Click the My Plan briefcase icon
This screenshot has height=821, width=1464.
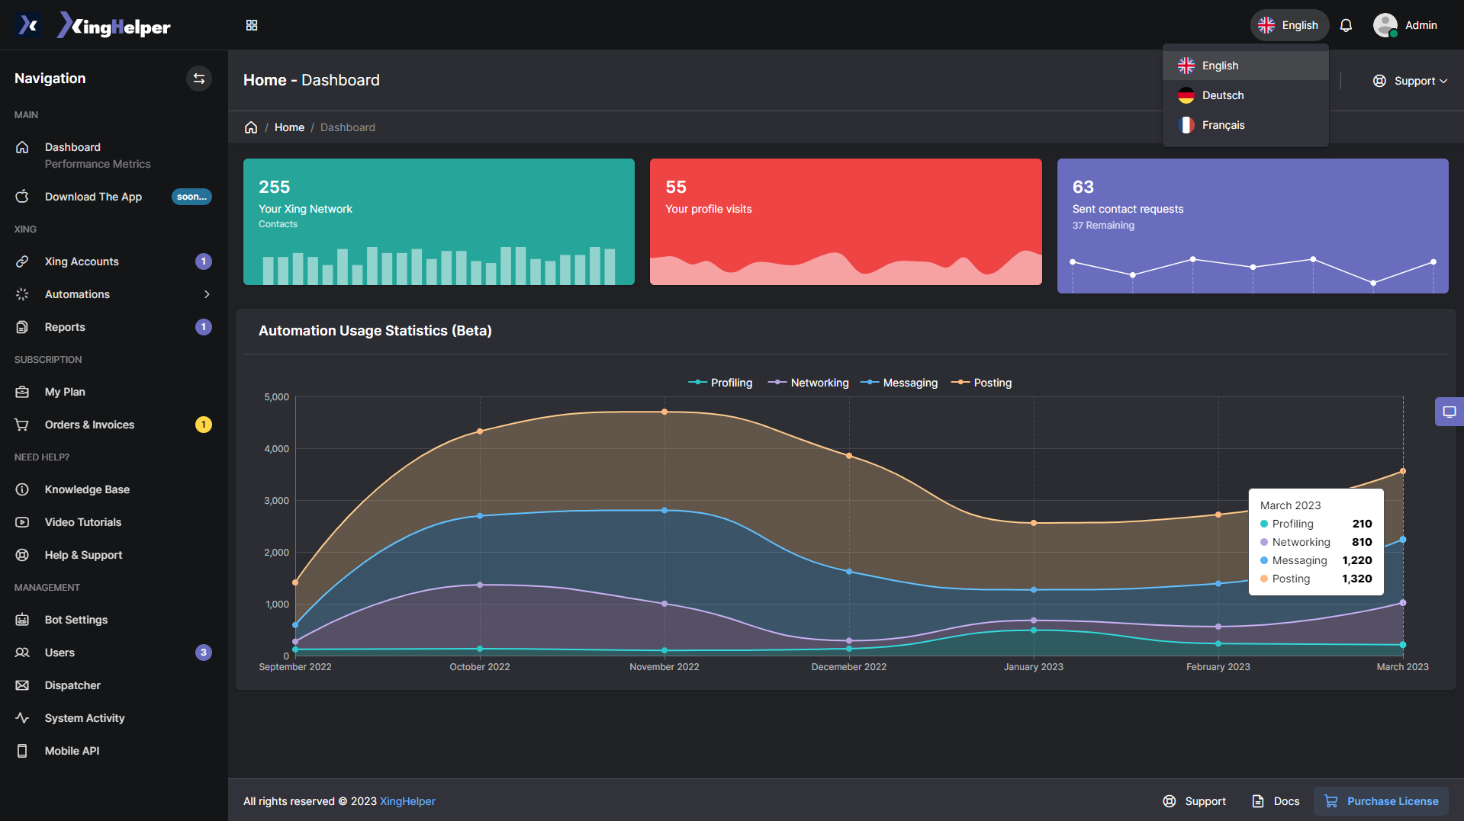point(22,392)
